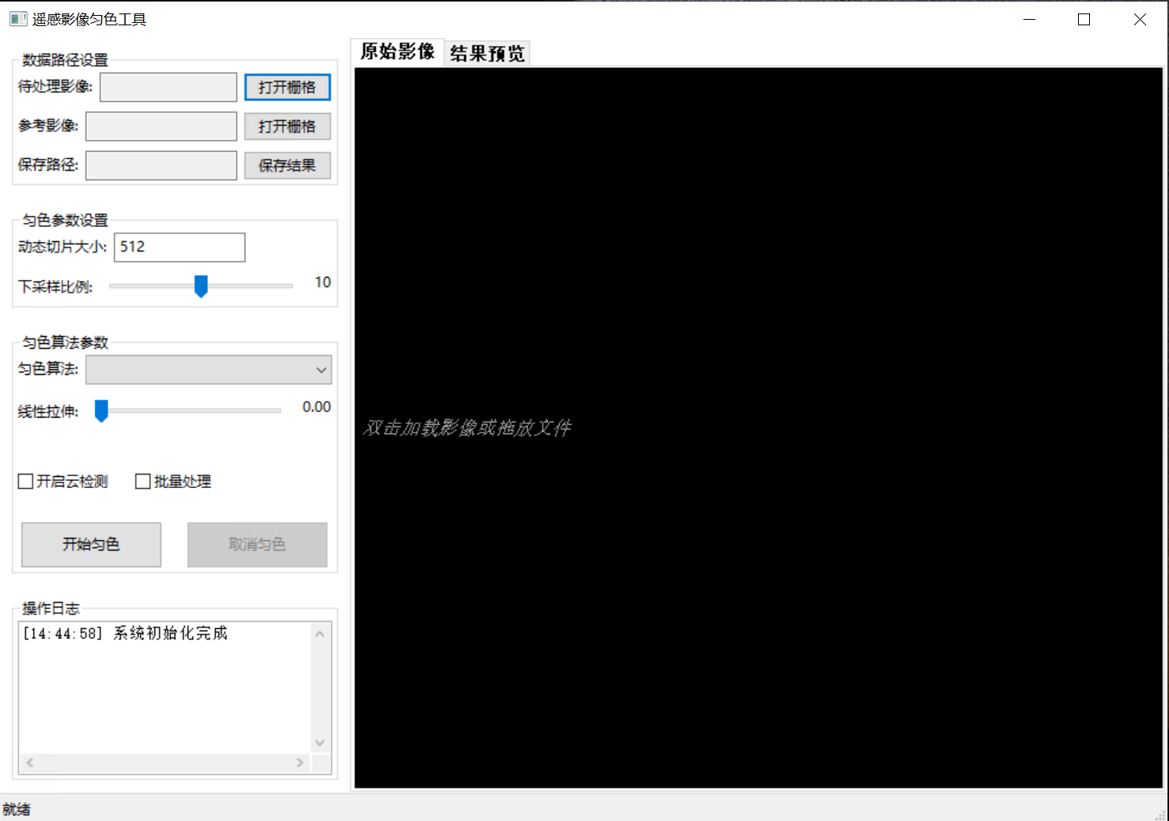Click the 线性拉伸 slider handle
This screenshot has height=821, width=1169.
tap(100, 410)
